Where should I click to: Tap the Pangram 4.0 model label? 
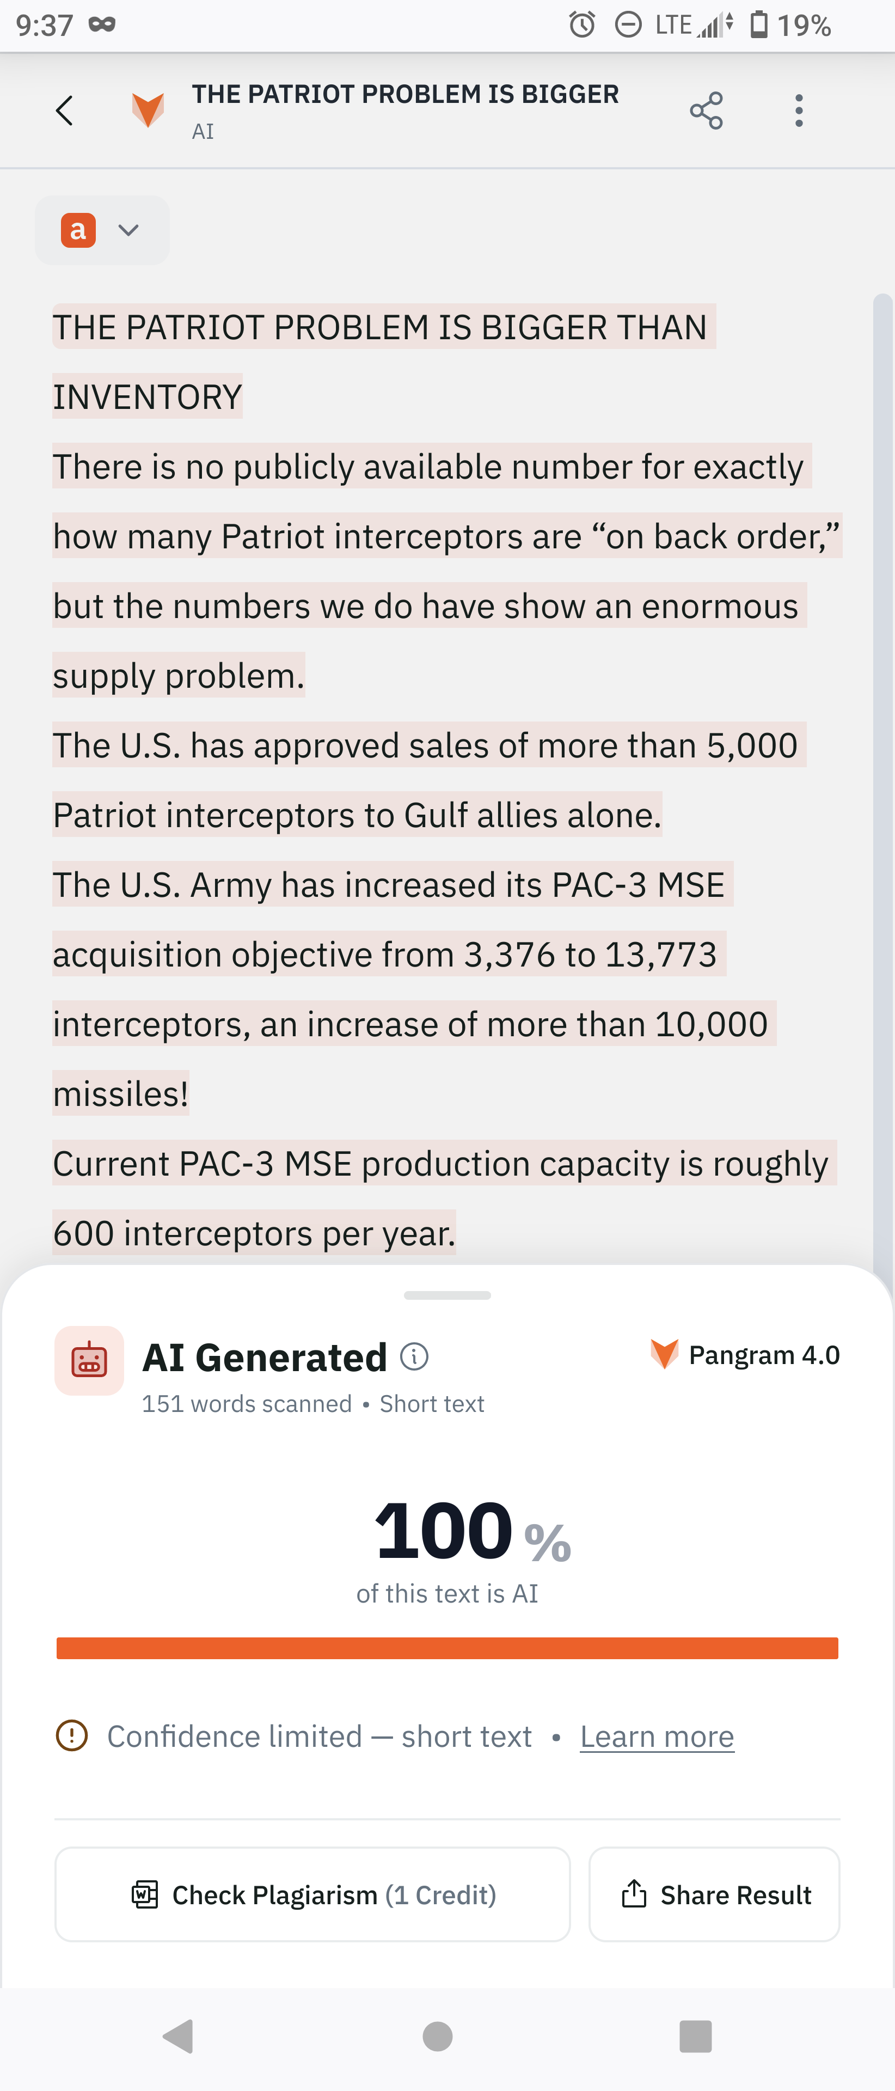pos(745,1355)
